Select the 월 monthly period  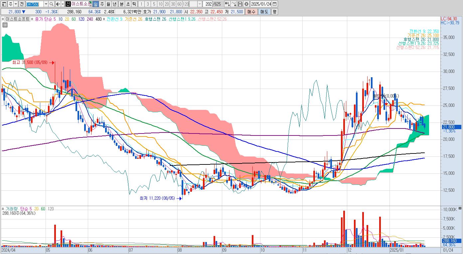[108, 4]
